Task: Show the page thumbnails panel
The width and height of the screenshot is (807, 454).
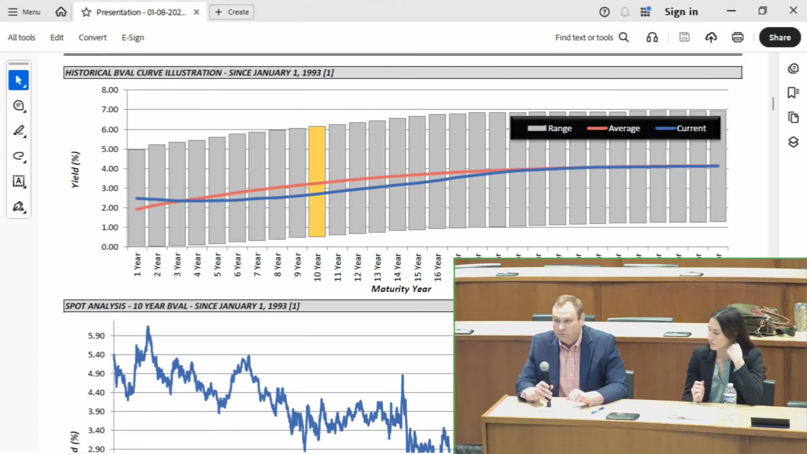Action: point(793,117)
